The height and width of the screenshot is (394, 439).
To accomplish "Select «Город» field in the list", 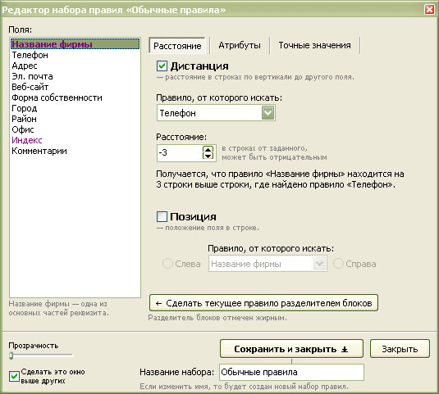I will tap(75, 108).
